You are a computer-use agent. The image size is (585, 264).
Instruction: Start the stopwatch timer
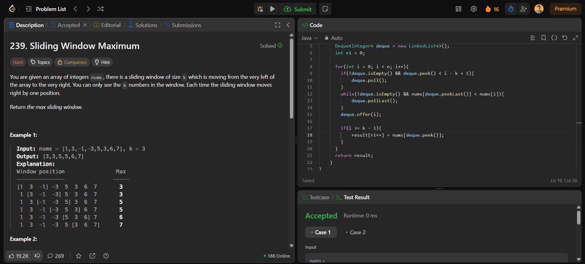click(511, 9)
